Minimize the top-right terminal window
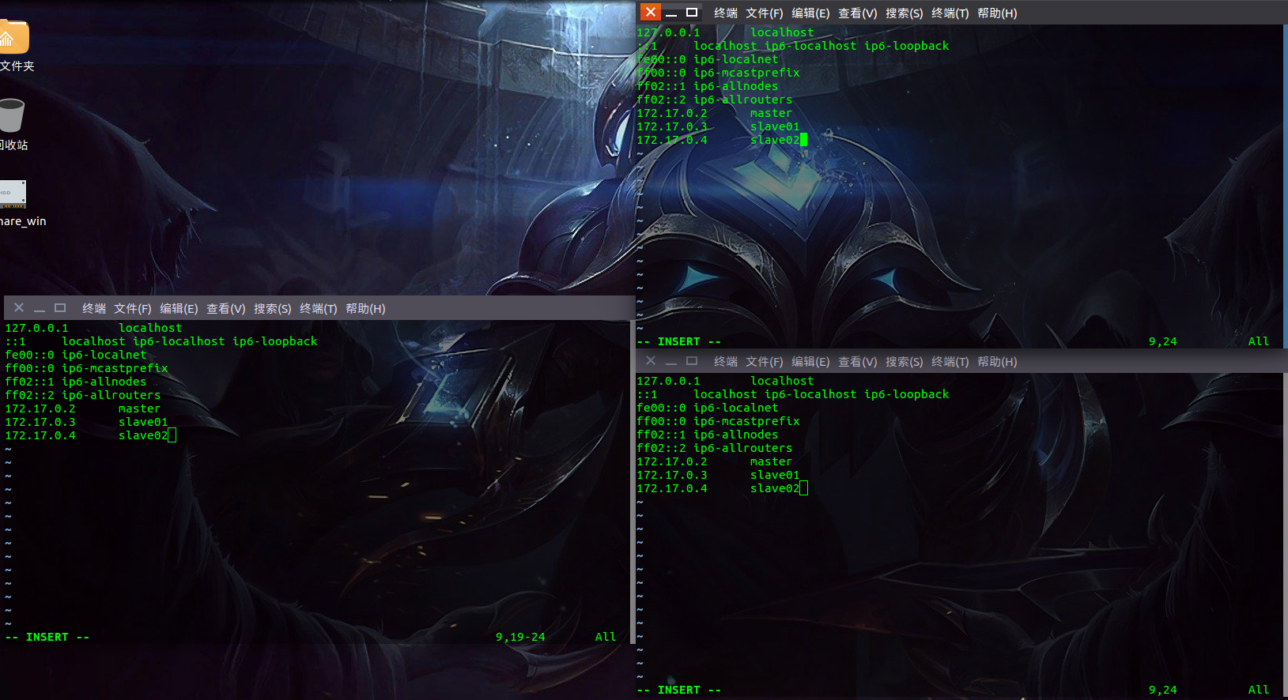 tap(671, 13)
